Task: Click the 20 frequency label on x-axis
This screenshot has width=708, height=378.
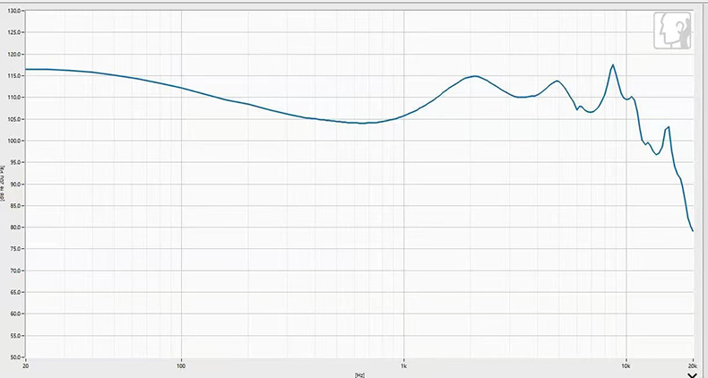Action: click(26, 365)
